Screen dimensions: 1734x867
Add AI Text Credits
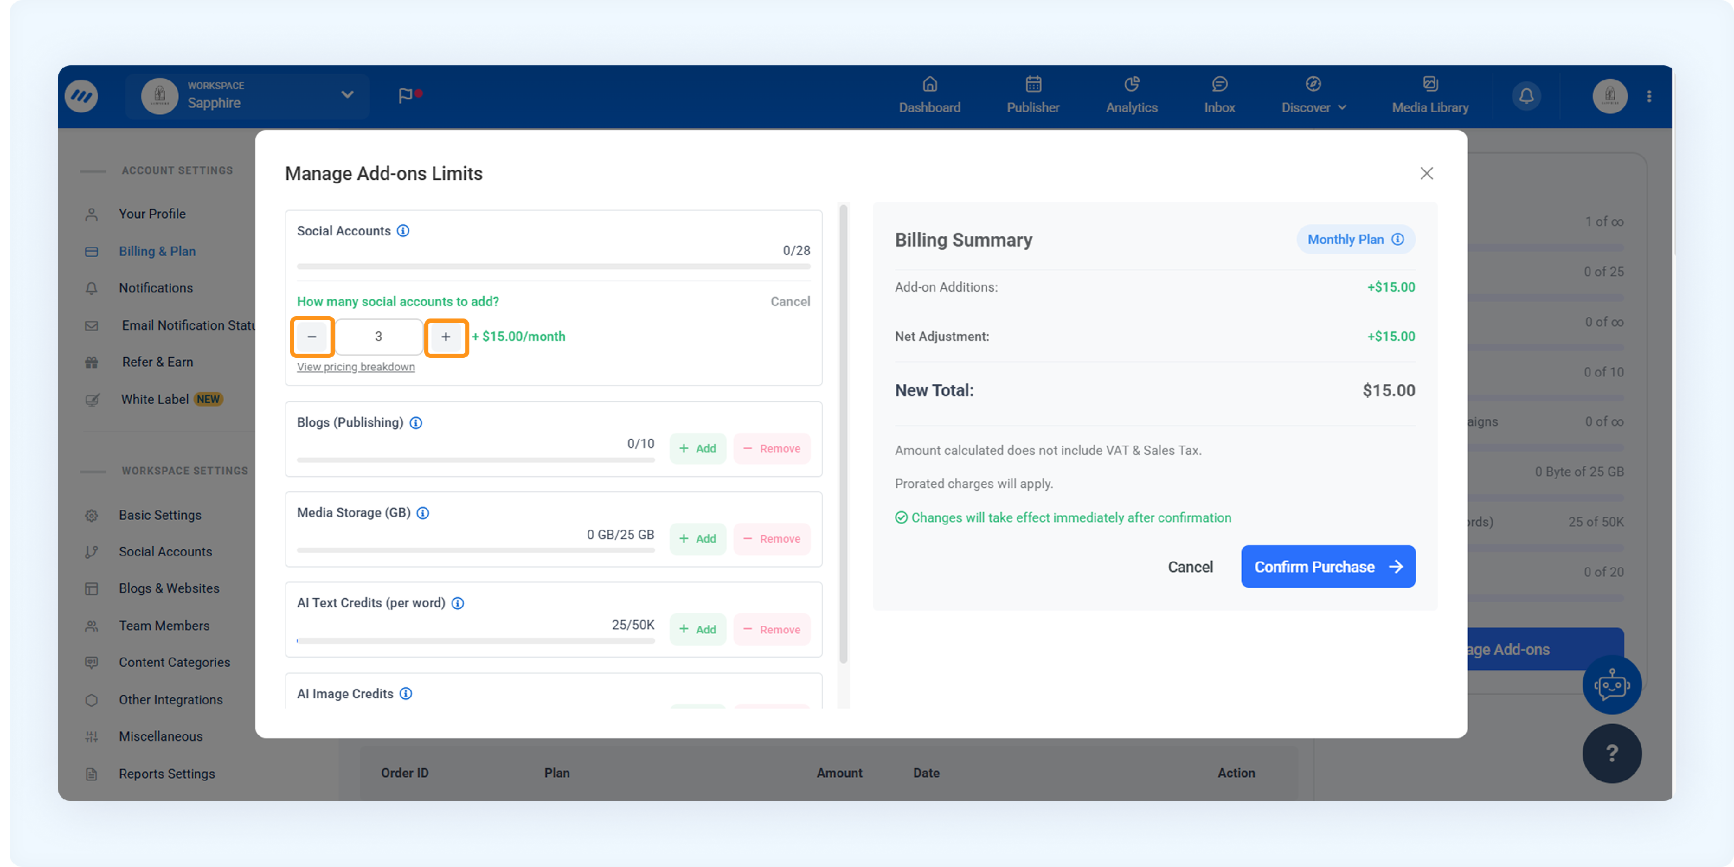pyautogui.click(x=698, y=629)
